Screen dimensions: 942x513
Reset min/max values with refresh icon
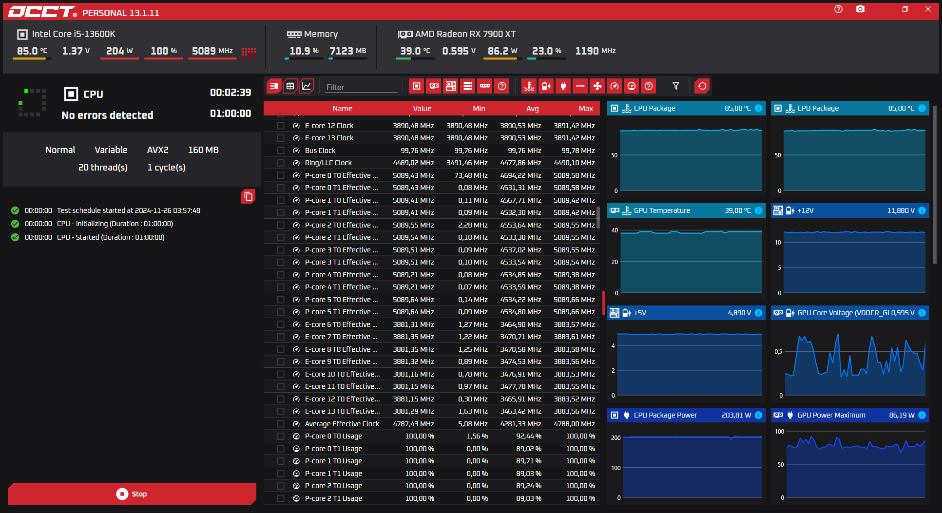(702, 86)
